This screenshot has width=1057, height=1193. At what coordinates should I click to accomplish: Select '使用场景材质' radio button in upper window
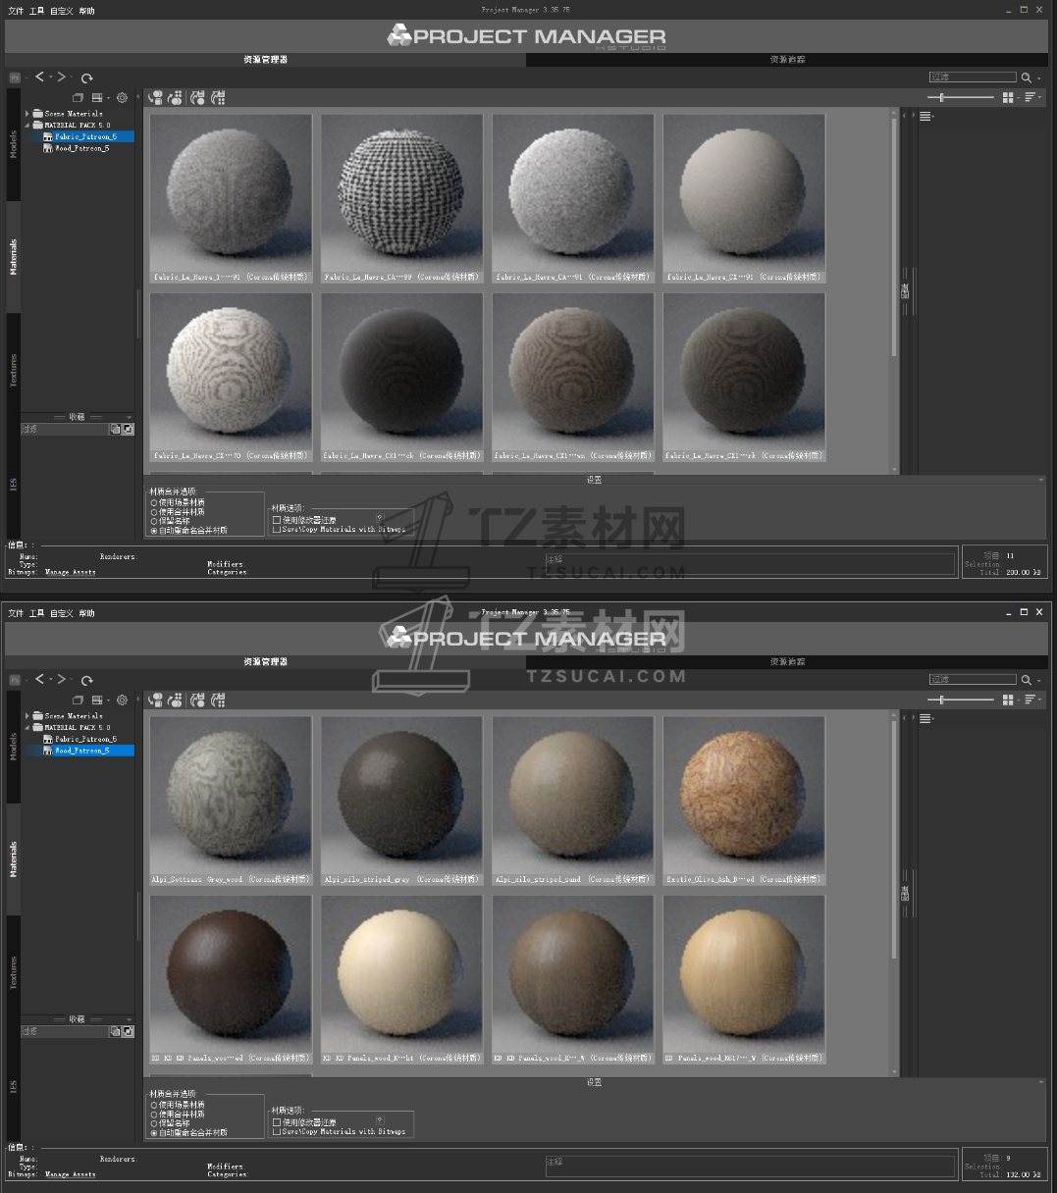[x=154, y=503]
